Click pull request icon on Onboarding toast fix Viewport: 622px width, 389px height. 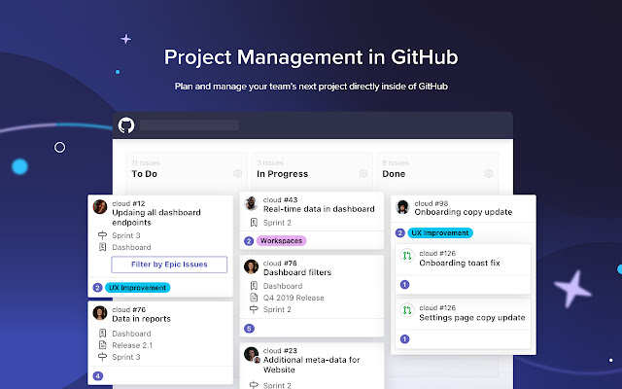[x=407, y=256]
